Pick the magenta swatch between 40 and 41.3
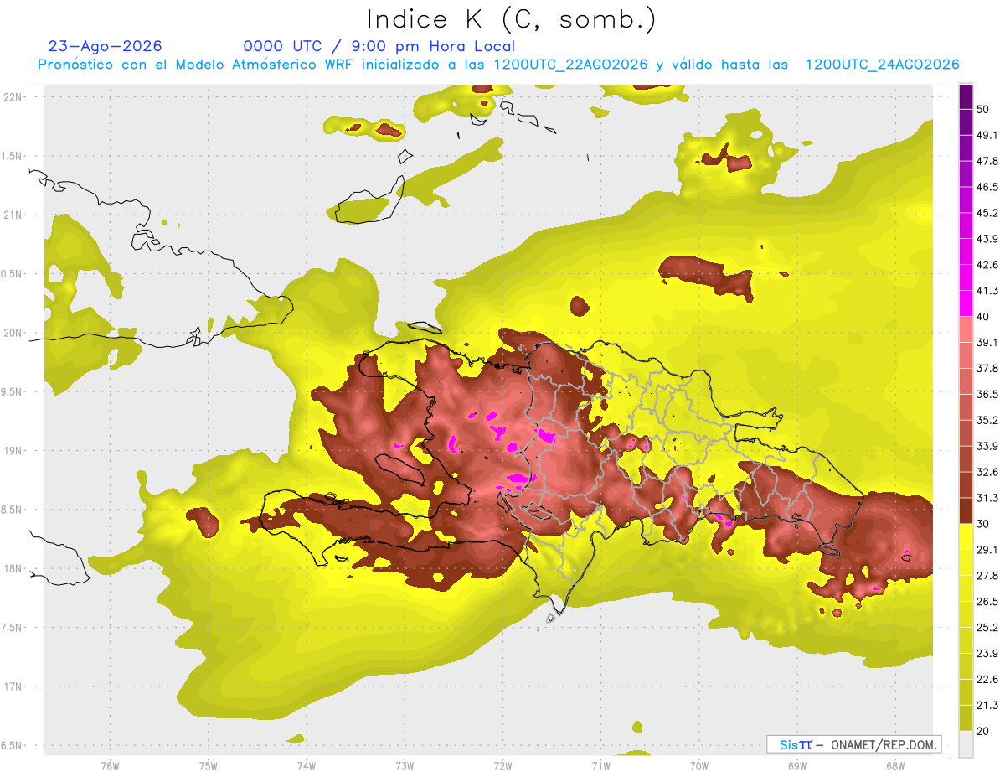 [966, 304]
